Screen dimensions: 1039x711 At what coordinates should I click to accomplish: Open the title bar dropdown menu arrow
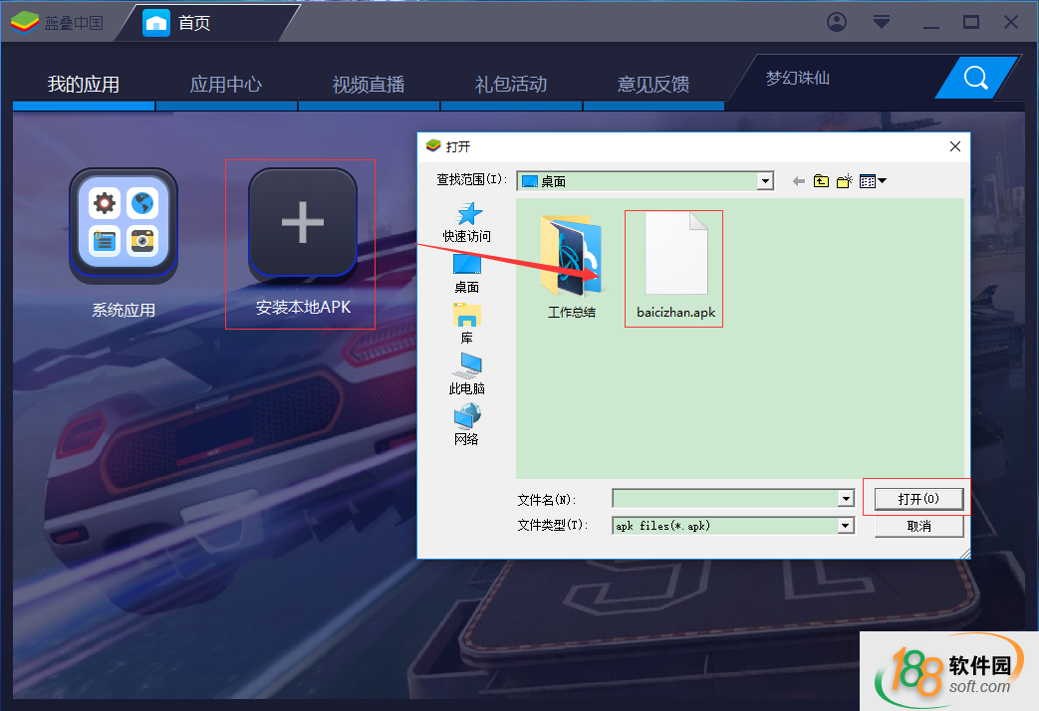(881, 22)
